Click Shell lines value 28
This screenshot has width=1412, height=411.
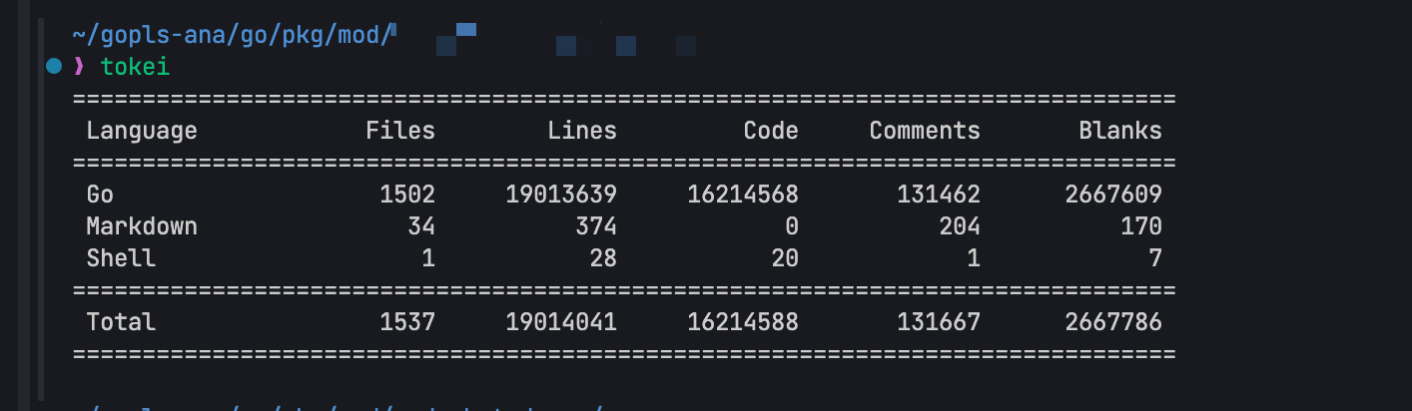[x=603, y=258]
